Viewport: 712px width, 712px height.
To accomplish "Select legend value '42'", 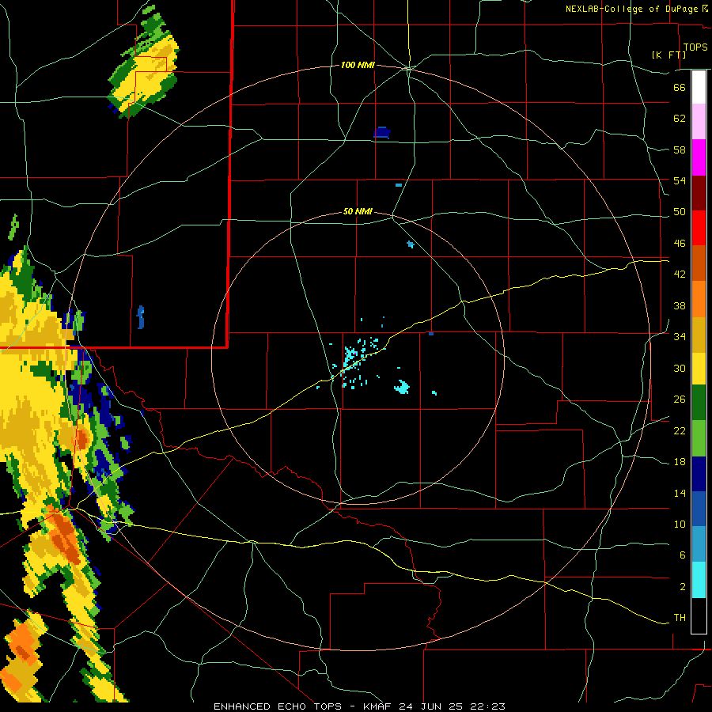I will click(680, 275).
